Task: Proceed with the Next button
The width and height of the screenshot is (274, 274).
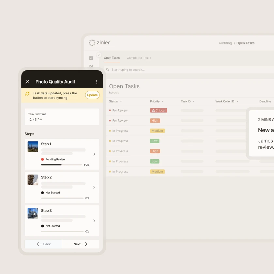Action: pos(81,244)
